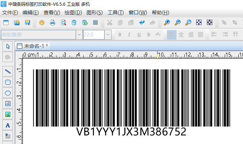Select the rich text tool

(x=8, y=136)
